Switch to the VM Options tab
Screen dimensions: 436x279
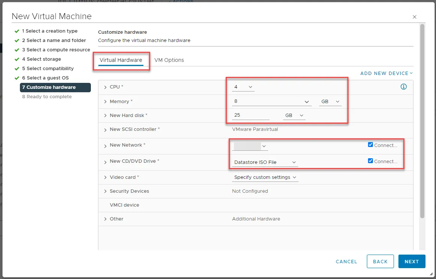(169, 60)
